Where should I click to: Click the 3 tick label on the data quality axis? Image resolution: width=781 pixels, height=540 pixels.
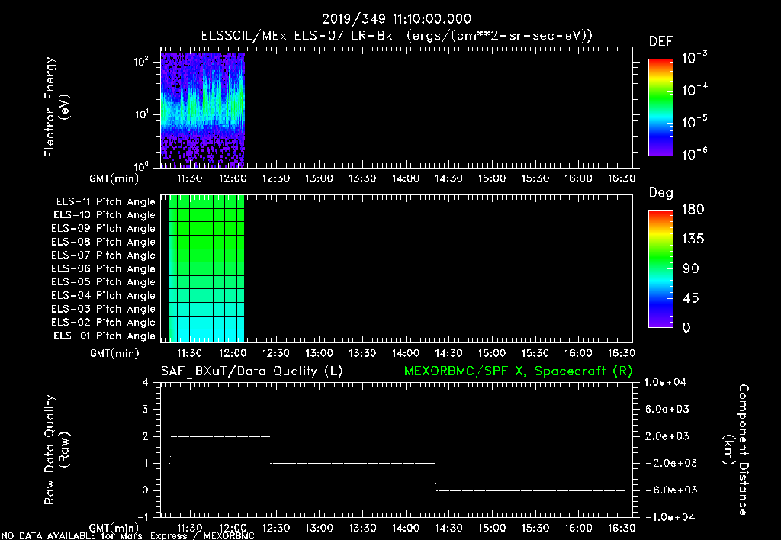[x=146, y=409]
